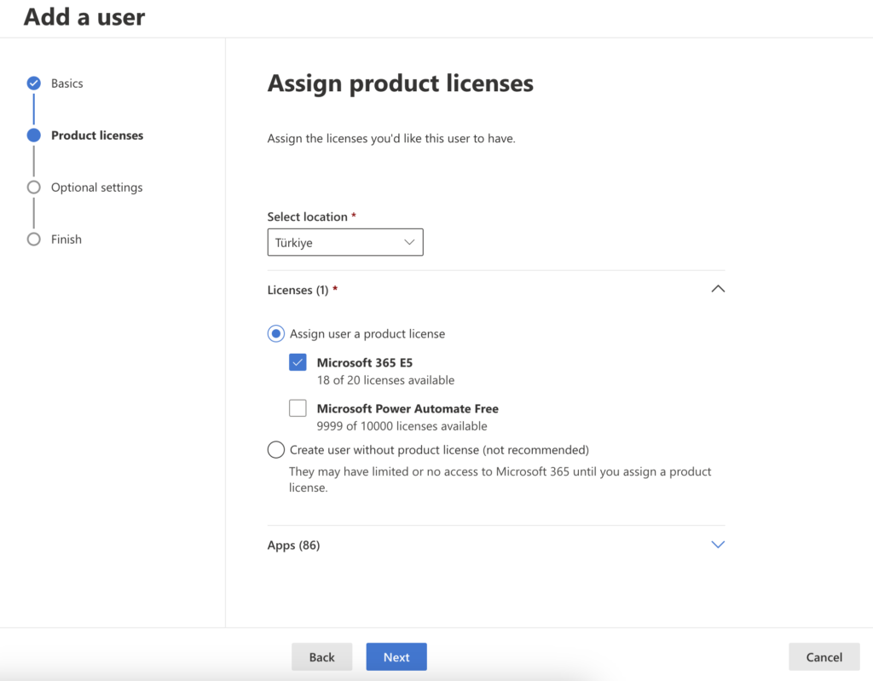The image size is (873, 681).
Task: Click the Finish step circle indicator
Action: (x=33, y=240)
